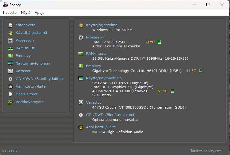The image size is (230, 155).
Task: Click the RAM-muisti icon in sidebar
Action: [x=10, y=48]
